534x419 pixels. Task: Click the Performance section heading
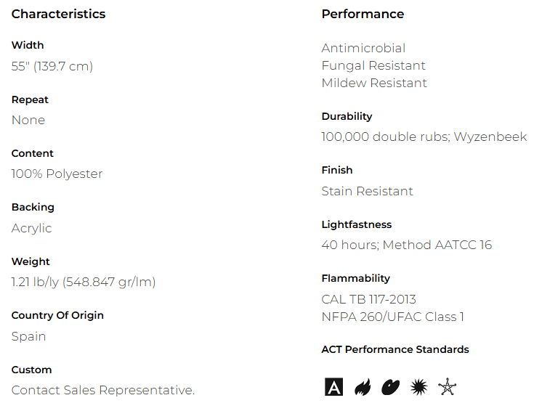(363, 14)
